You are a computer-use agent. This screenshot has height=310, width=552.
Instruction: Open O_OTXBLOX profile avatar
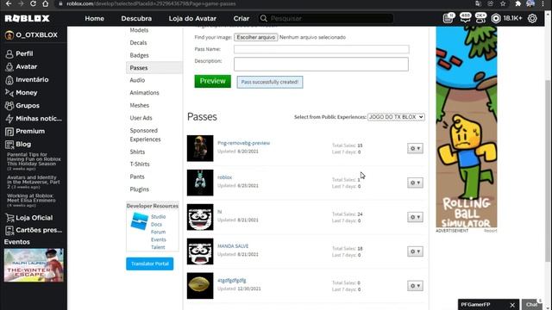pos(9,34)
